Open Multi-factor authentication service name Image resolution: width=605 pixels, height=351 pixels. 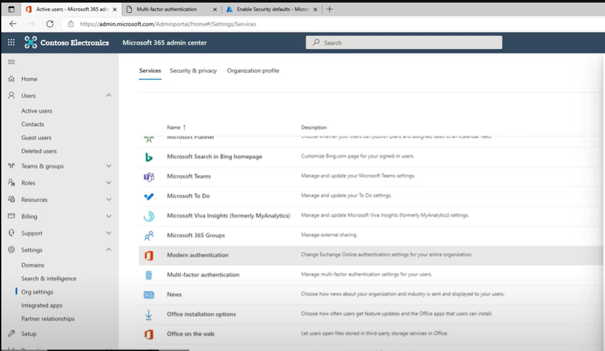pos(203,275)
